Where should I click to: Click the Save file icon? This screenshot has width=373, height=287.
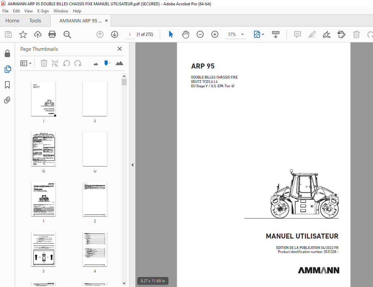click(8, 34)
